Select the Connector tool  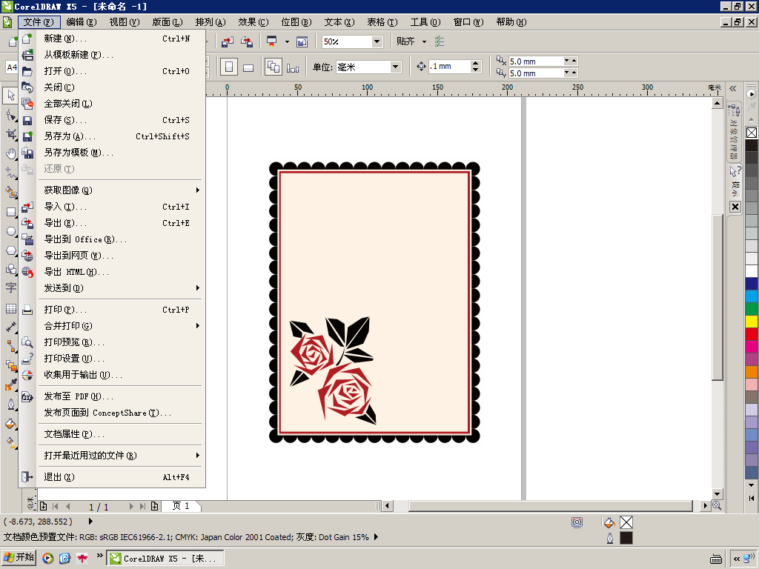tap(10, 346)
